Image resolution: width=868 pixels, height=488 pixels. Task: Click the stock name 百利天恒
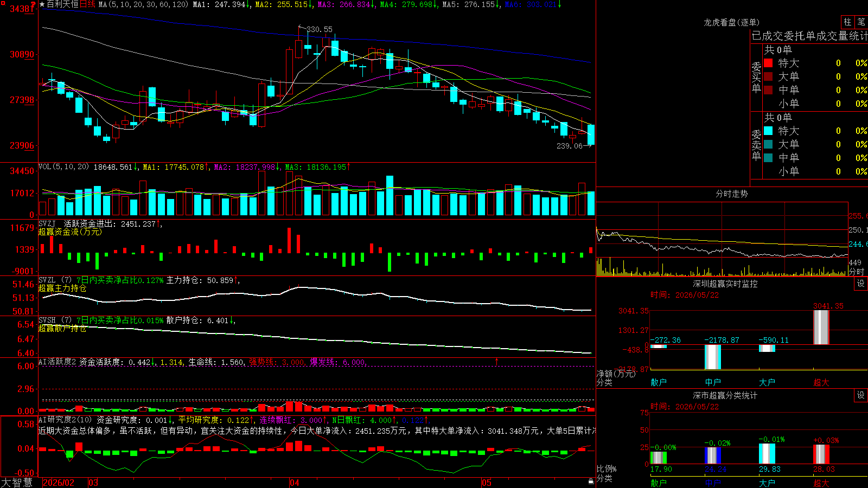tap(63, 4)
